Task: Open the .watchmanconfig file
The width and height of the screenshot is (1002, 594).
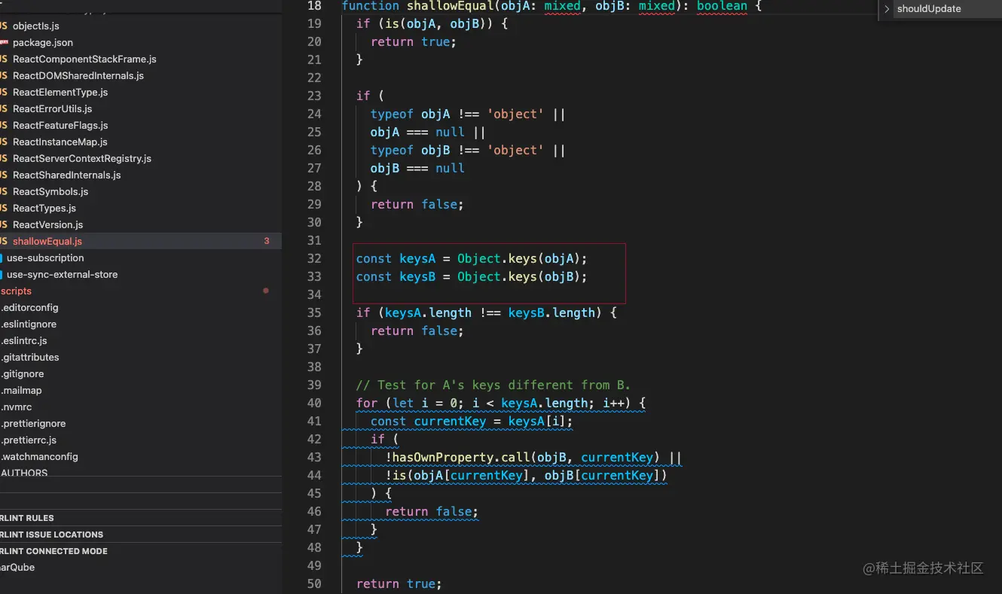Action: [39, 456]
